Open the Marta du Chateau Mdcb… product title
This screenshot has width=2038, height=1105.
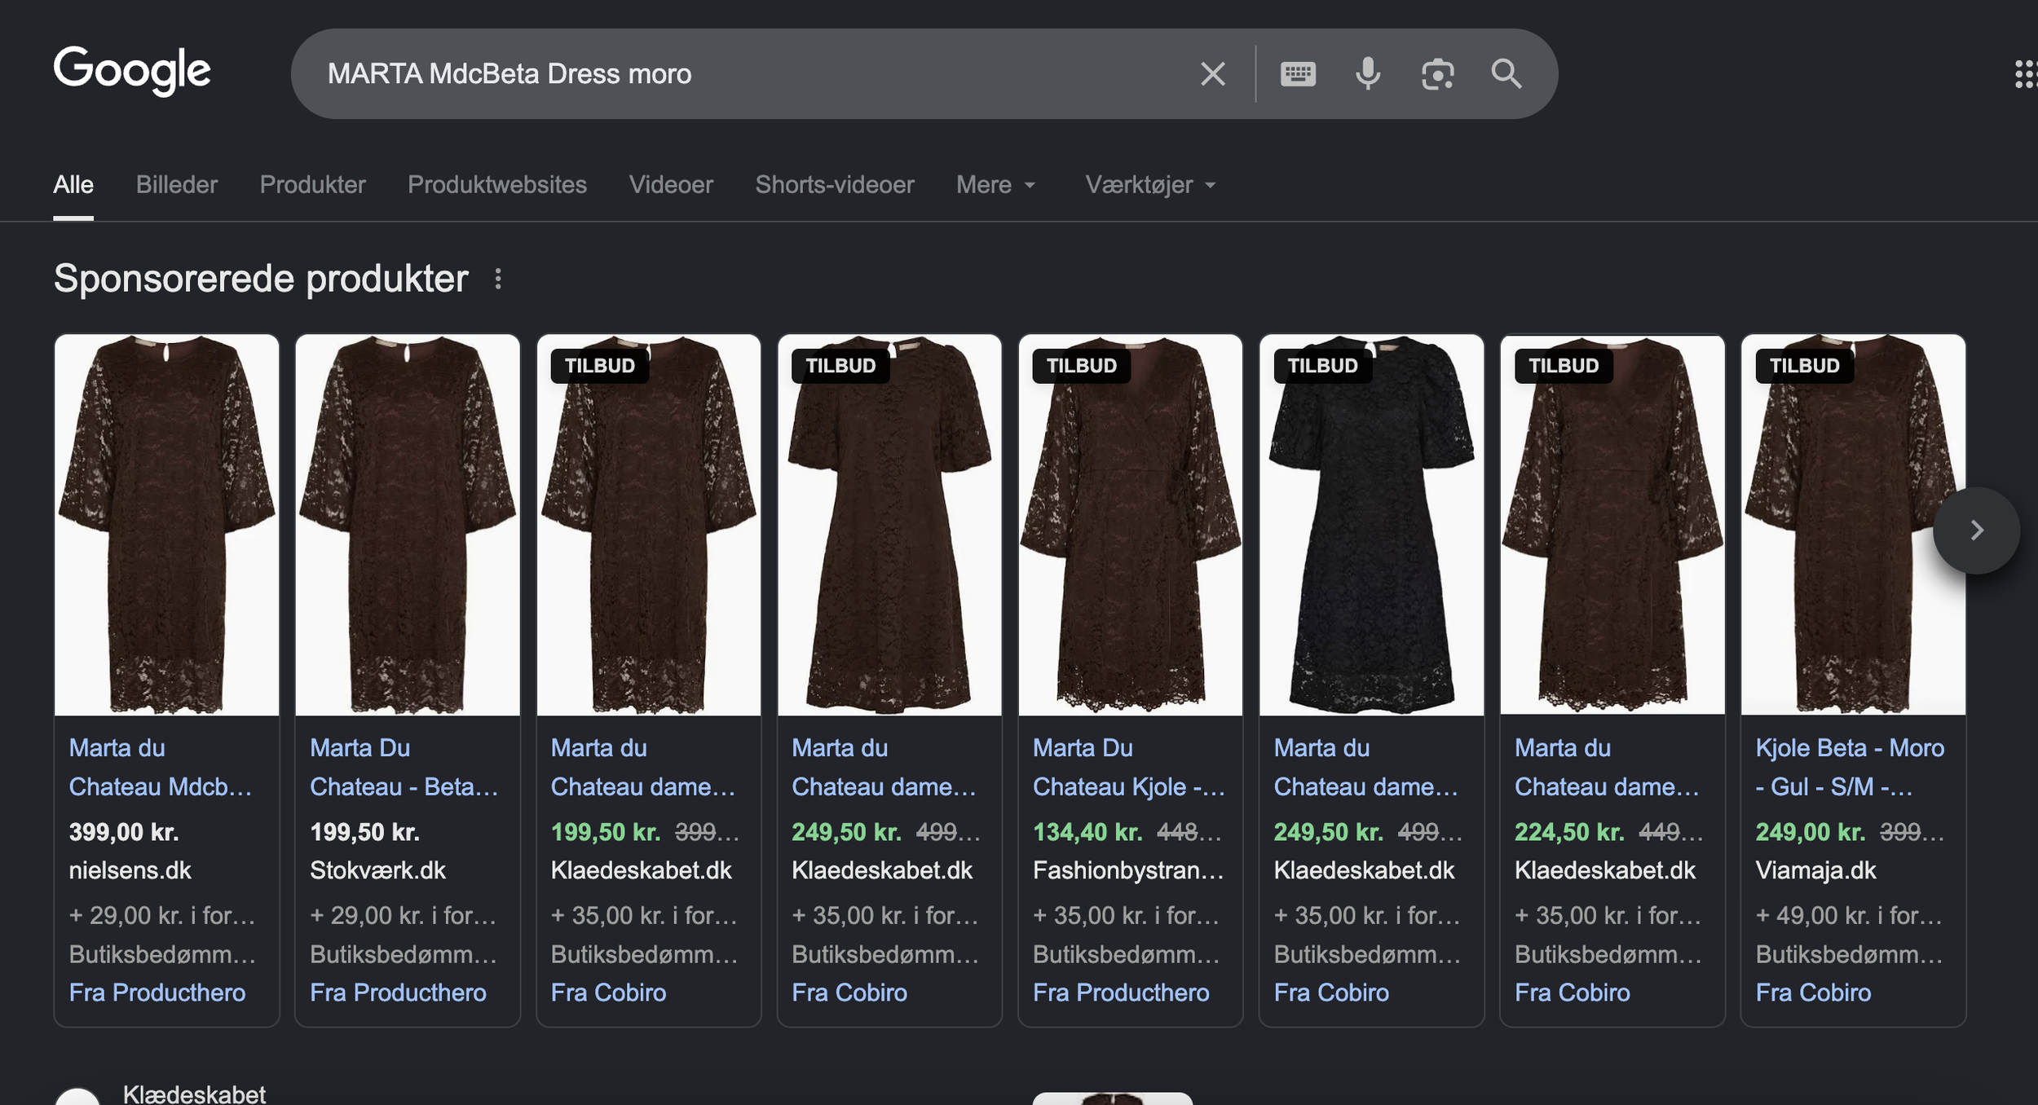161,768
